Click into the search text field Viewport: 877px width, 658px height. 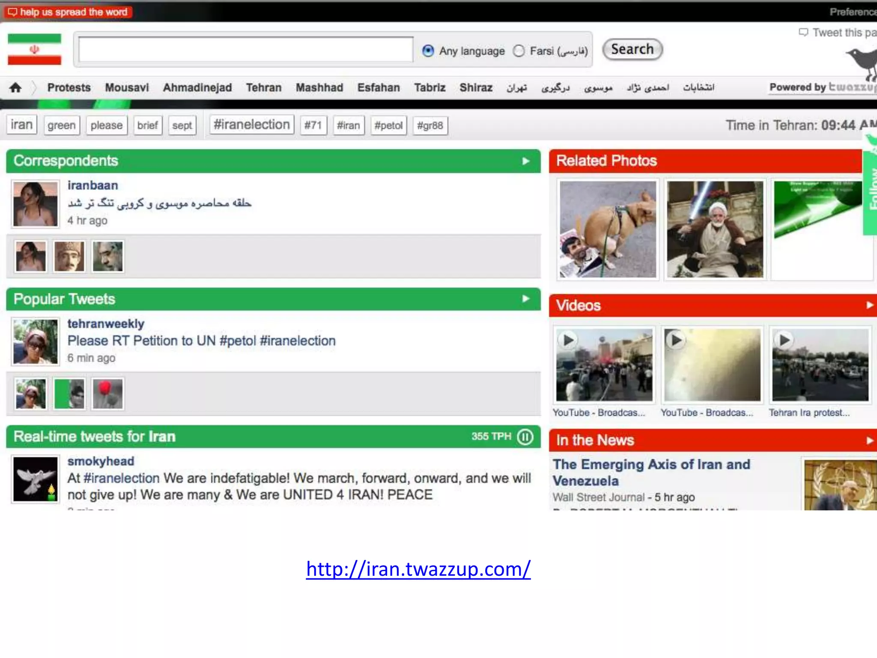[245, 50]
